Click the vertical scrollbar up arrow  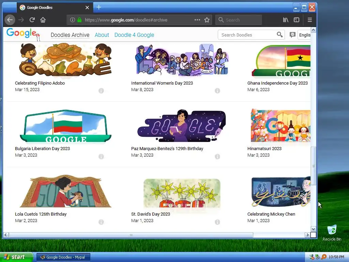314,30
